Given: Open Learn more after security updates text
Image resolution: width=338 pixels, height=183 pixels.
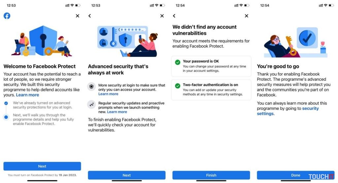Looking at the screenshot, I should point(117,112).
